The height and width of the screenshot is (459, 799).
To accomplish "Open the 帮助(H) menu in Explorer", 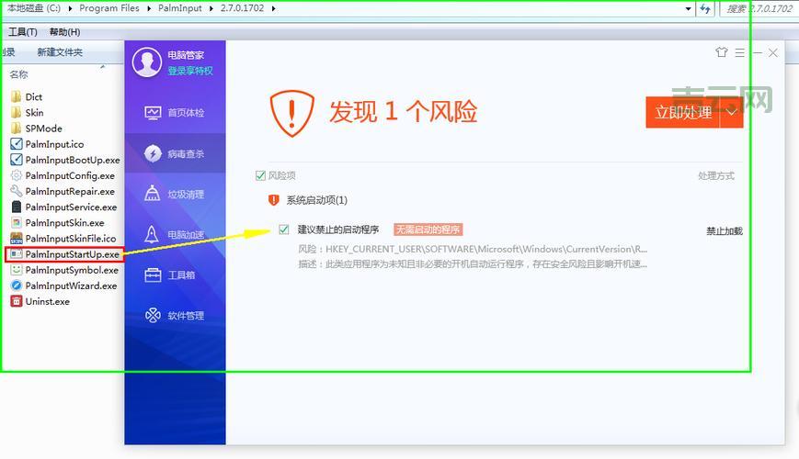I will [64, 32].
